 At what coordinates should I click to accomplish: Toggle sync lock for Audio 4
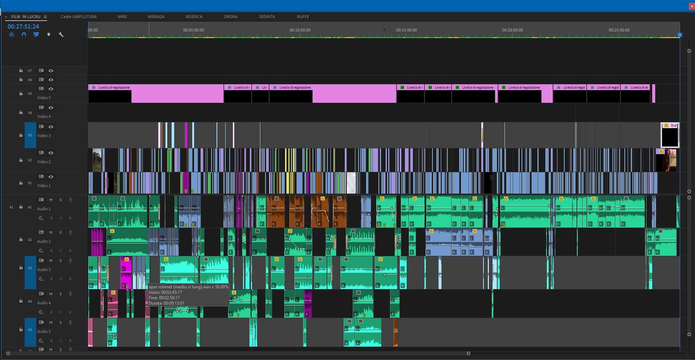[41, 294]
